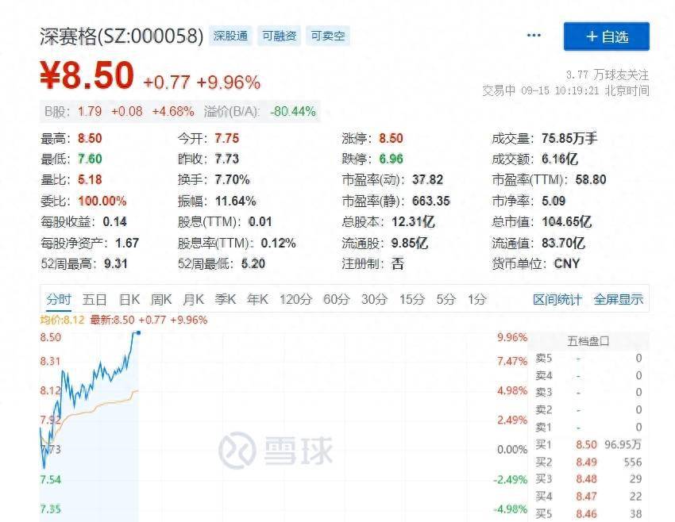Add stock with the 自选 button
The width and height of the screenshot is (675, 522).
(x=607, y=36)
